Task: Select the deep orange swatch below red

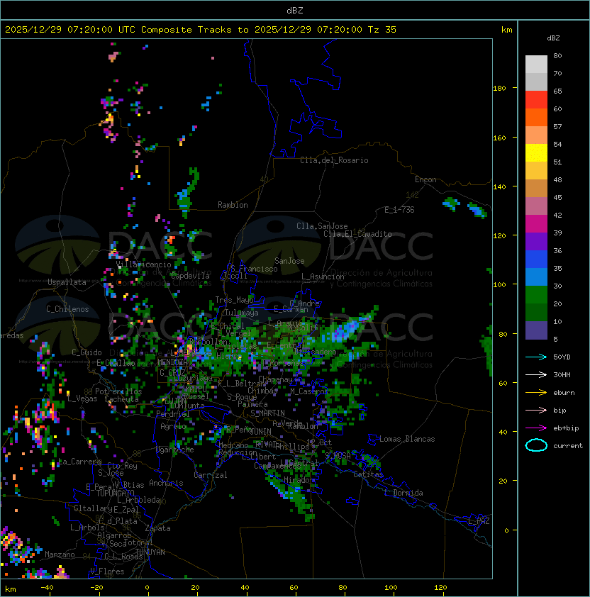Action: pyautogui.click(x=536, y=117)
